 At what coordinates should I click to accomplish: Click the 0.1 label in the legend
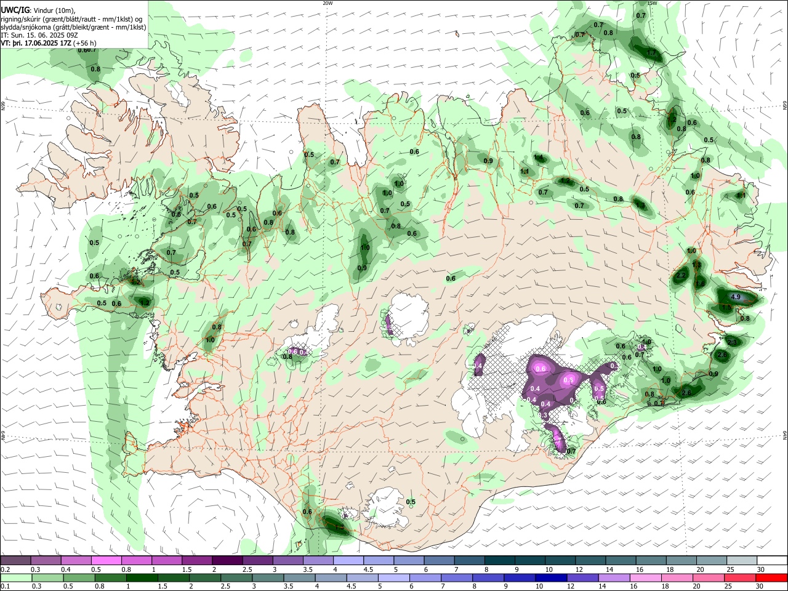pyautogui.click(x=5, y=587)
